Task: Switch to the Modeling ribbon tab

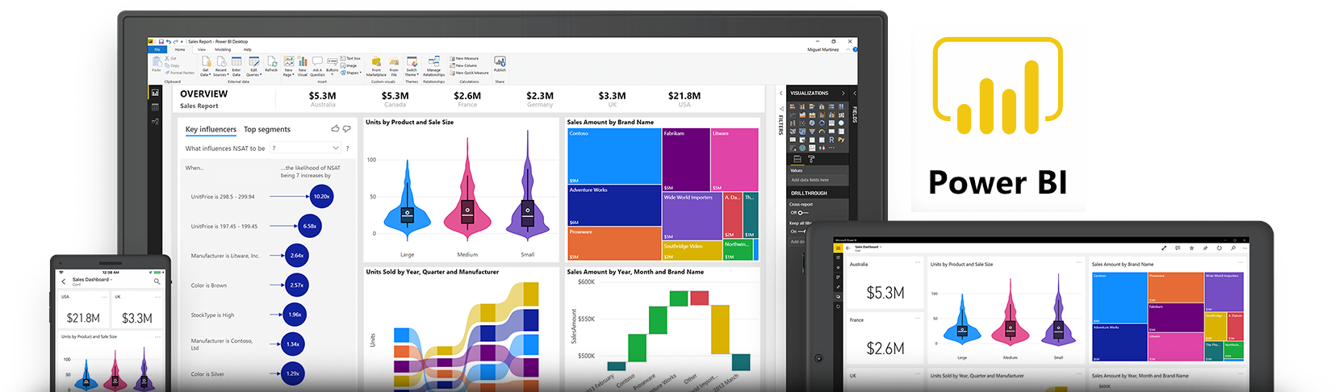Action: pyautogui.click(x=223, y=49)
